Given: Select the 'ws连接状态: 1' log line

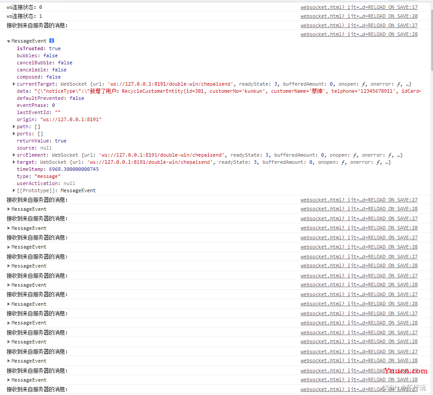Looking at the screenshot, I should point(24,16).
